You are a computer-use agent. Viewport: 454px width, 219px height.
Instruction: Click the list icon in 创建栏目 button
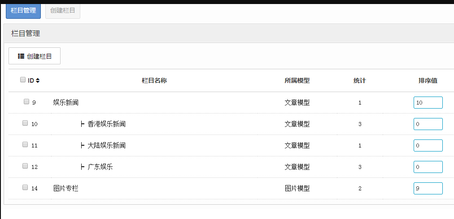tap(21, 56)
